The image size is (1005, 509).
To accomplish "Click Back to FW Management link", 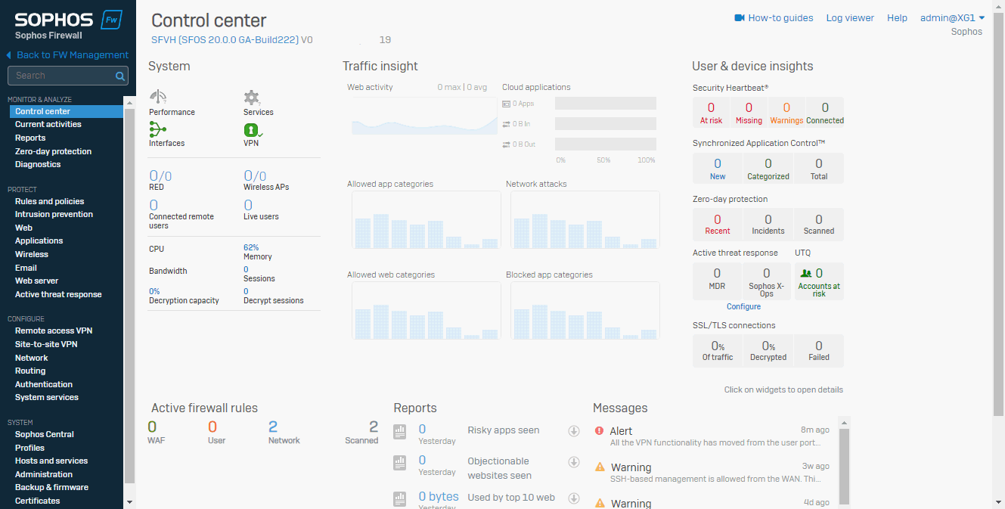I will tap(73, 55).
